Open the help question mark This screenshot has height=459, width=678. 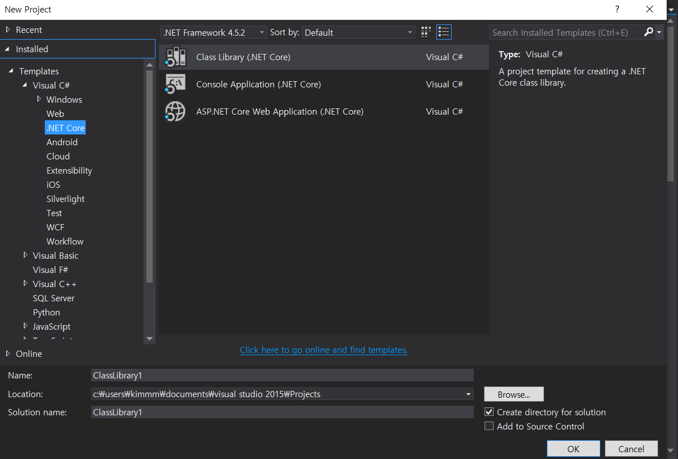point(617,9)
